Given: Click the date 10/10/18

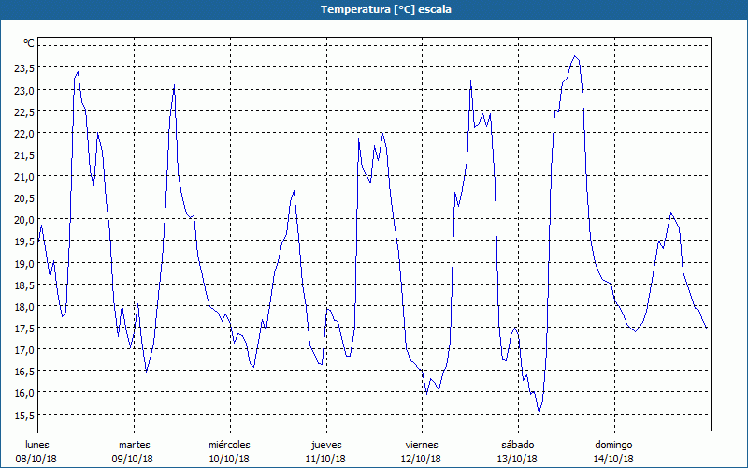Looking at the screenshot, I should pyautogui.click(x=229, y=459).
